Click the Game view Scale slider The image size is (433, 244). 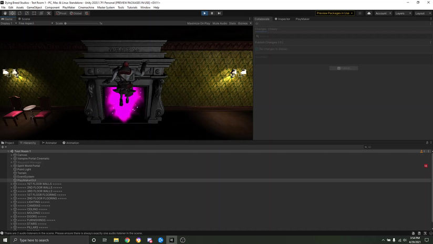pyautogui.click(x=81, y=24)
